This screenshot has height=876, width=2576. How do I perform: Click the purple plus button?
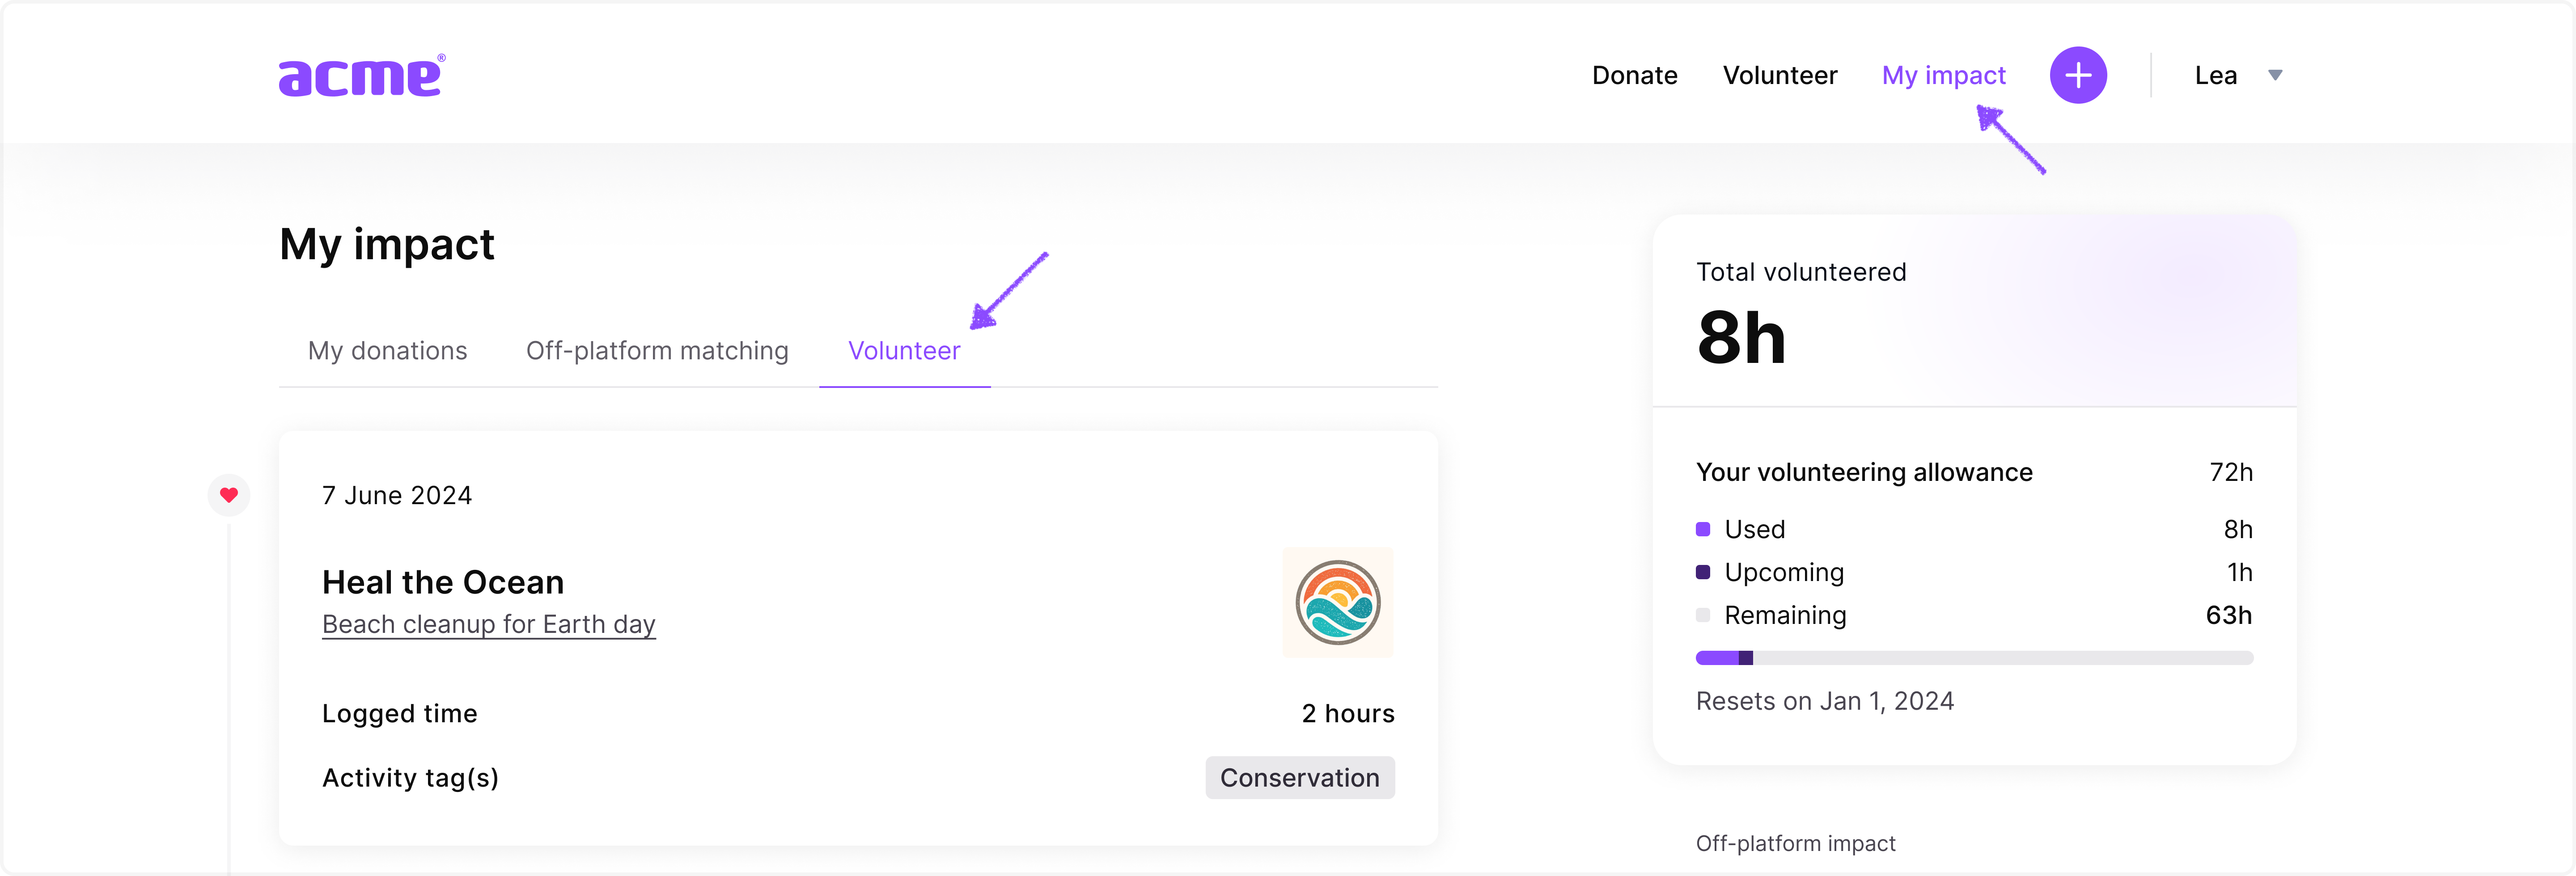tap(2078, 75)
